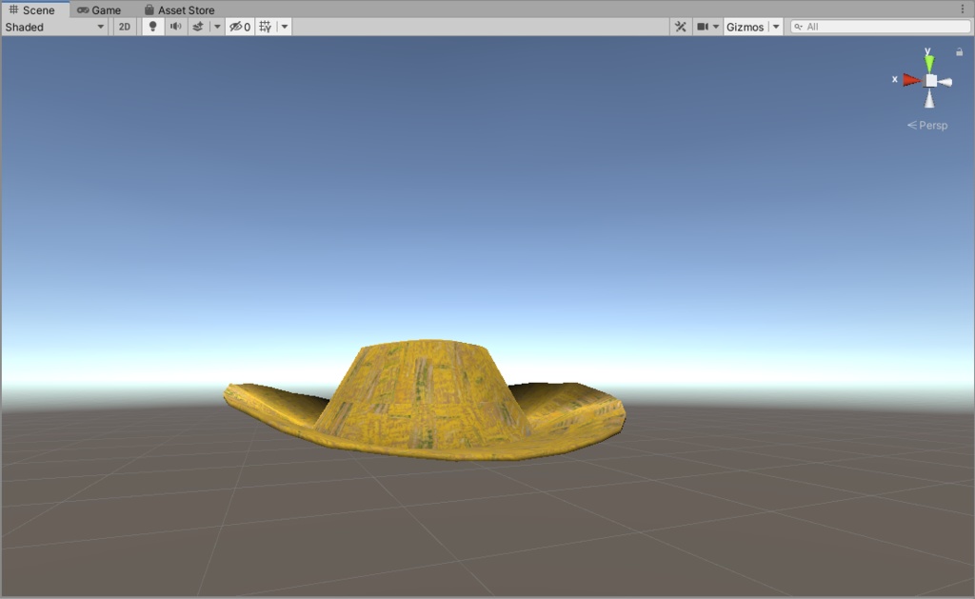Viewport: 975px width, 599px height.
Task: Toggle grid visibility icon
Action: click(266, 27)
